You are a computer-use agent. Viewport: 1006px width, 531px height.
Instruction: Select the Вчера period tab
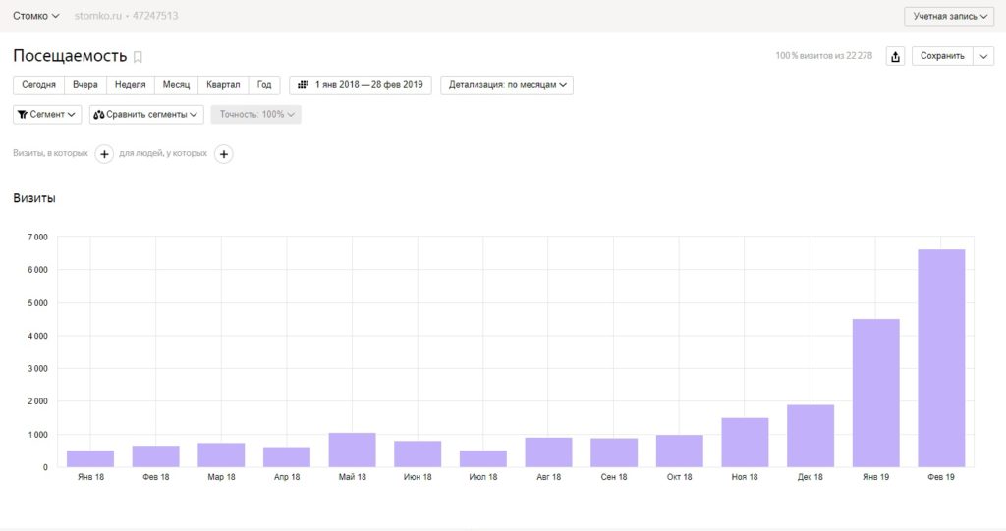85,84
